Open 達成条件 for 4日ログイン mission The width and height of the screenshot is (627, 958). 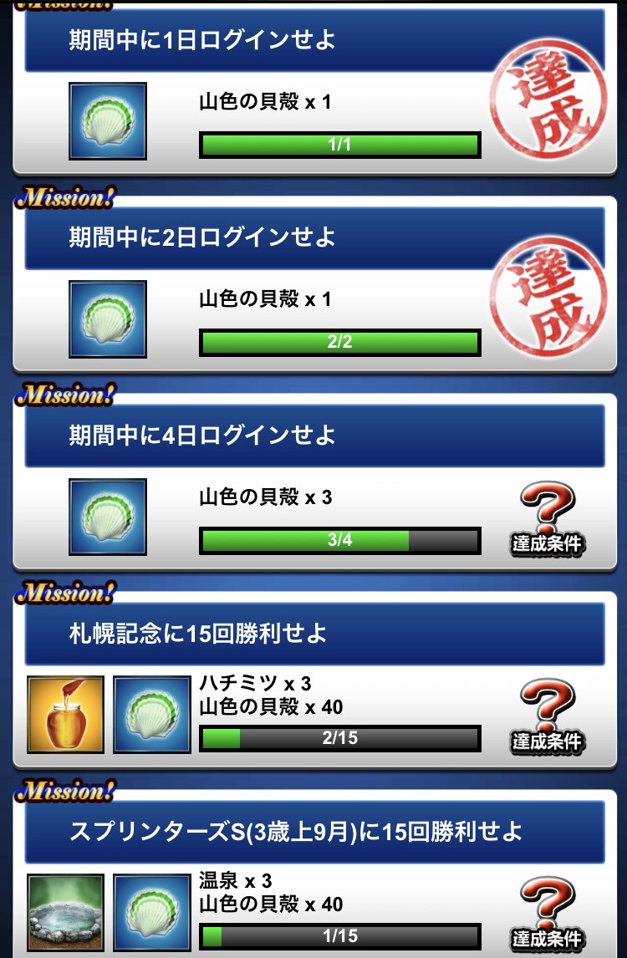(547, 518)
